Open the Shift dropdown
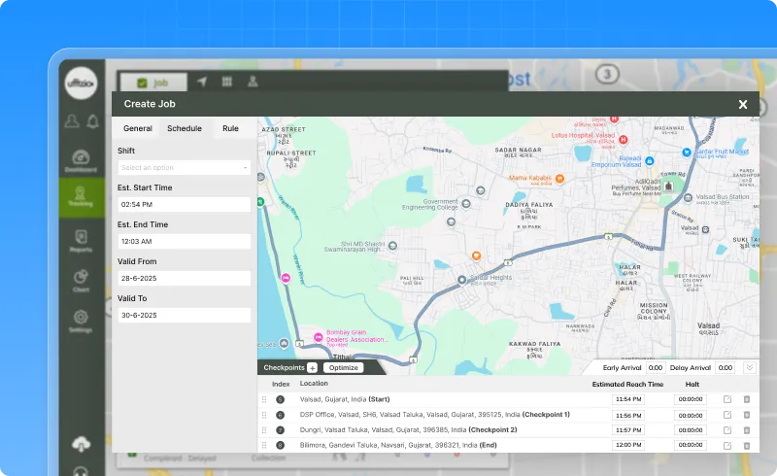777x476 pixels. (x=184, y=168)
